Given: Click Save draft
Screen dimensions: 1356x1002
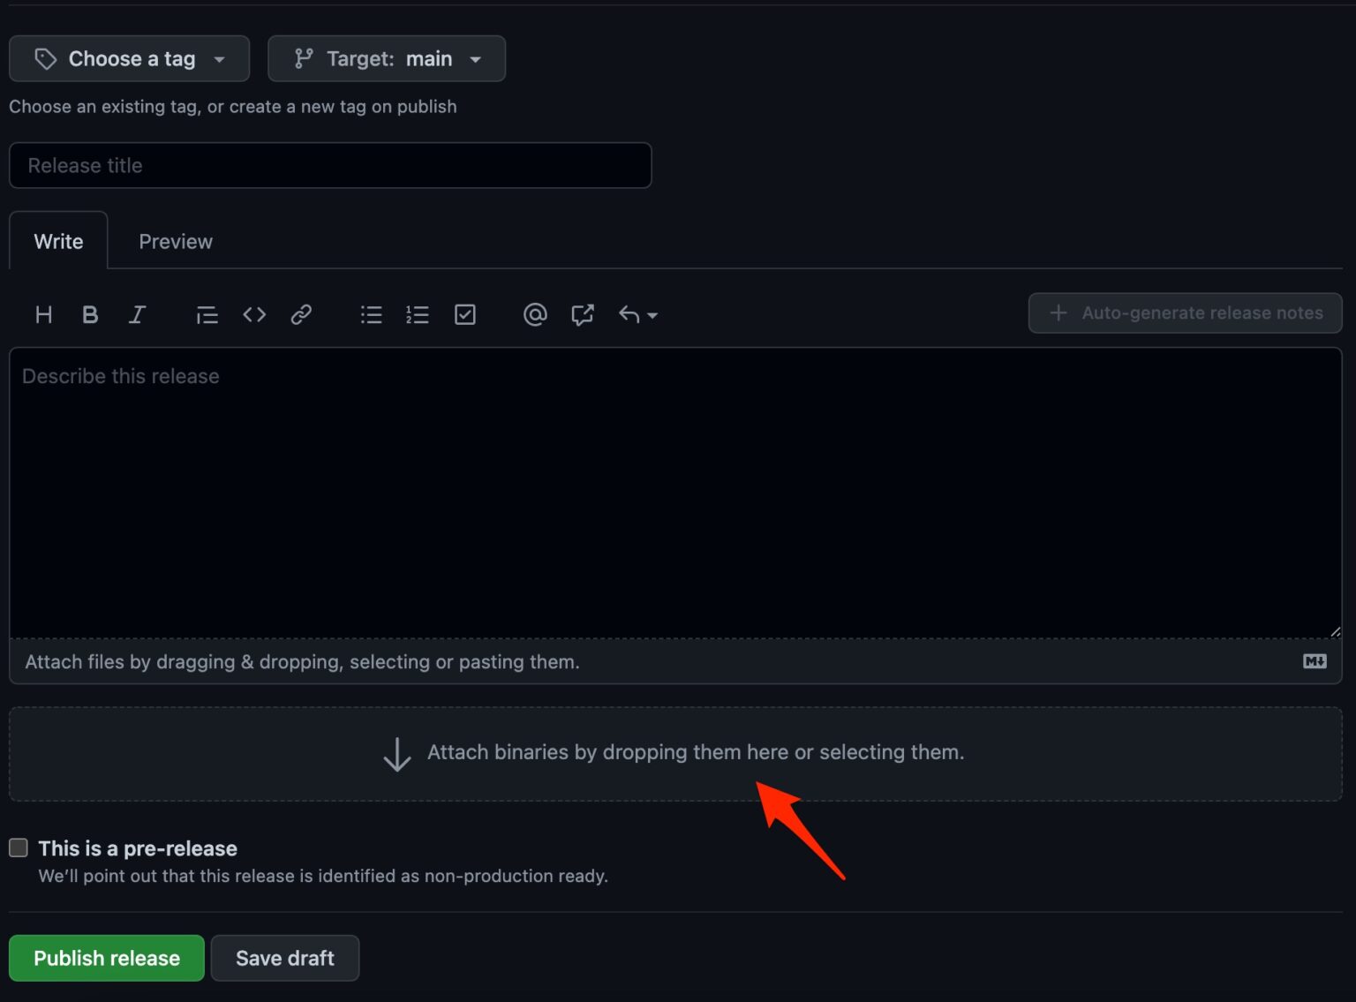Looking at the screenshot, I should (x=284, y=958).
